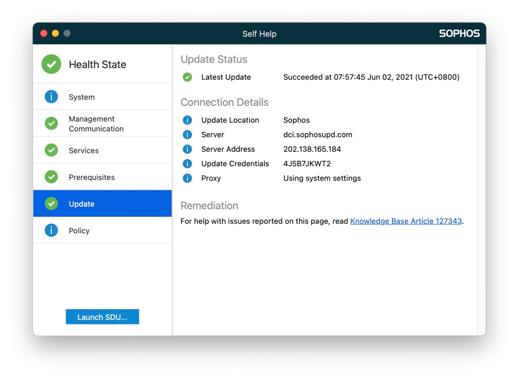
Task: Click the info icon next to Policy
Action: (x=51, y=230)
